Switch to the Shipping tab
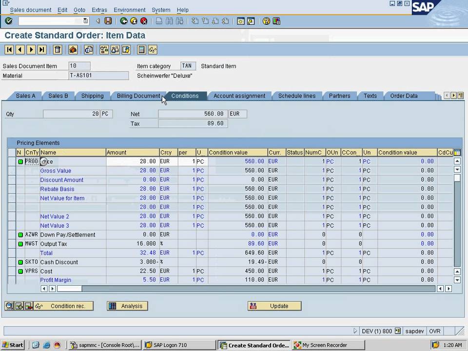Image resolution: width=468 pixels, height=351 pixels. pos(92,96)
